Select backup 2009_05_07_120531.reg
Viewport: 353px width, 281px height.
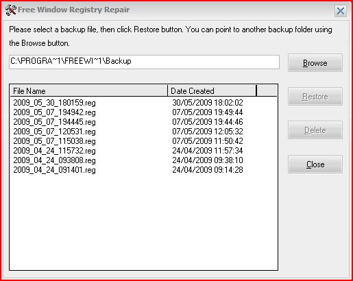coord(54,132)
